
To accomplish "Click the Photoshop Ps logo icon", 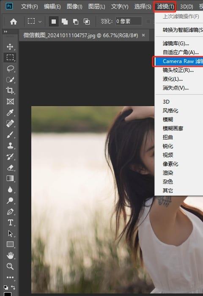I will [x=9, y=6].
